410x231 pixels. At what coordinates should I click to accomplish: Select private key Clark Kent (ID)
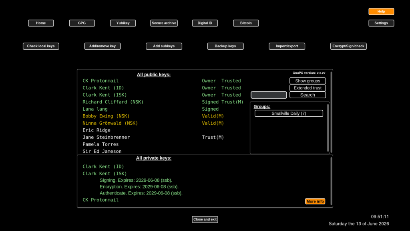[x=103, y=166]
